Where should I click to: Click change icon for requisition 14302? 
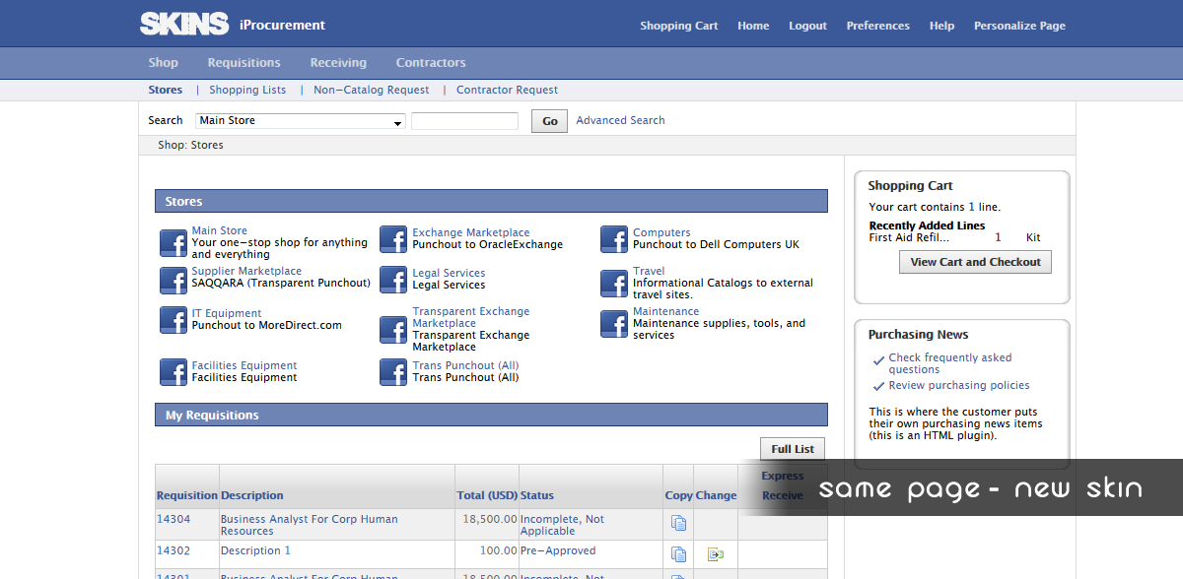[x=716, y=554]
